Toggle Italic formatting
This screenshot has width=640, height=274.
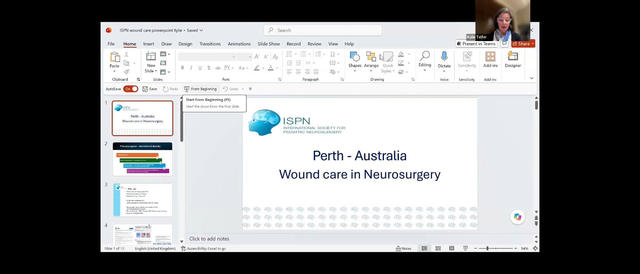(191, 68)
